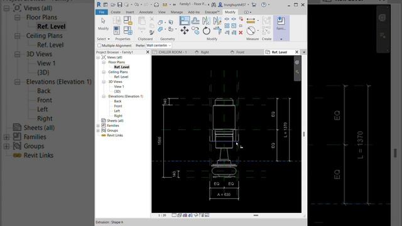402x226 pixels.
Task: Click Families in the enlarged background browser
Action: tap(35, 137)
